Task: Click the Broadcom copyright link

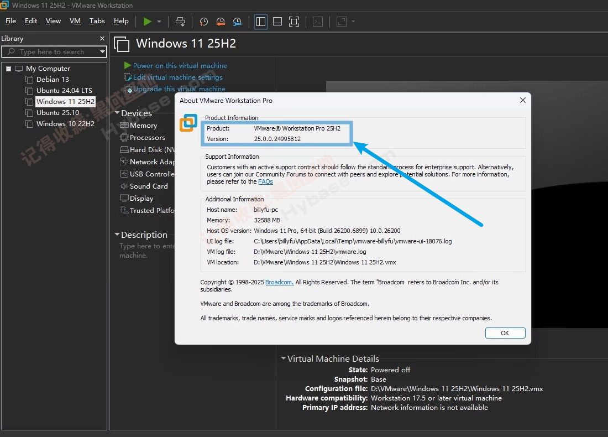Action: pyautogui.click(x=279, y=282)
